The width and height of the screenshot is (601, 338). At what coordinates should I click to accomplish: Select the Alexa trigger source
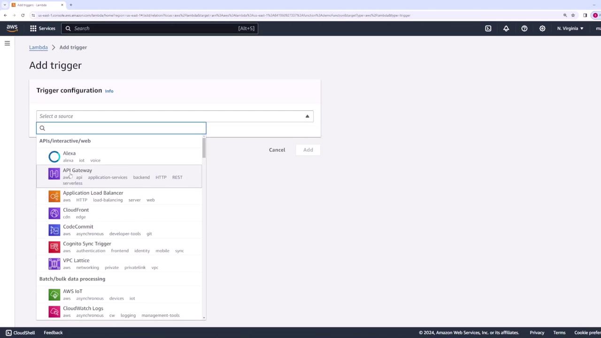click(119, 156)
